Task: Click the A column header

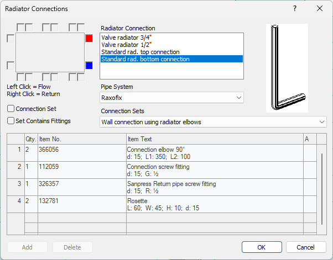Action: (310, 139)
